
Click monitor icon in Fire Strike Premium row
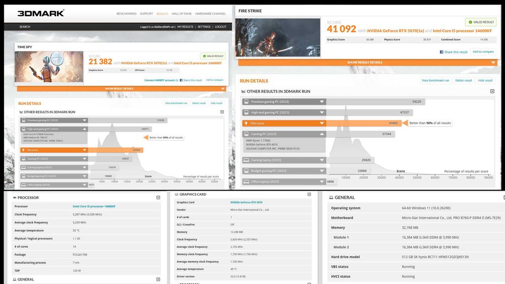[246, 101]
